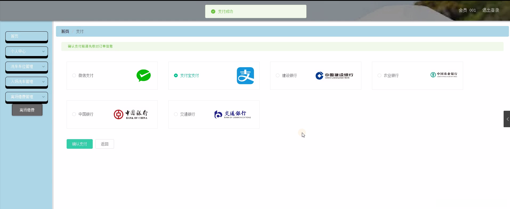Click the 支付宝支付 option label
The image size is (510, 209).
click(x=189, y=75)
